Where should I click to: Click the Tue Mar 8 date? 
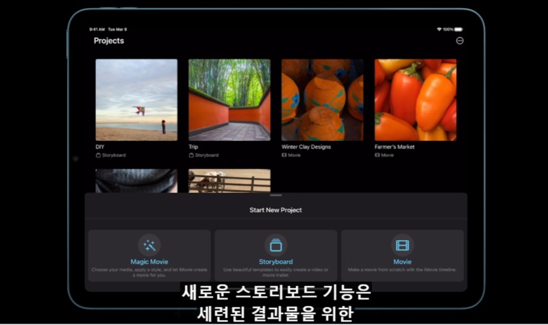click(x=117, y=29)
